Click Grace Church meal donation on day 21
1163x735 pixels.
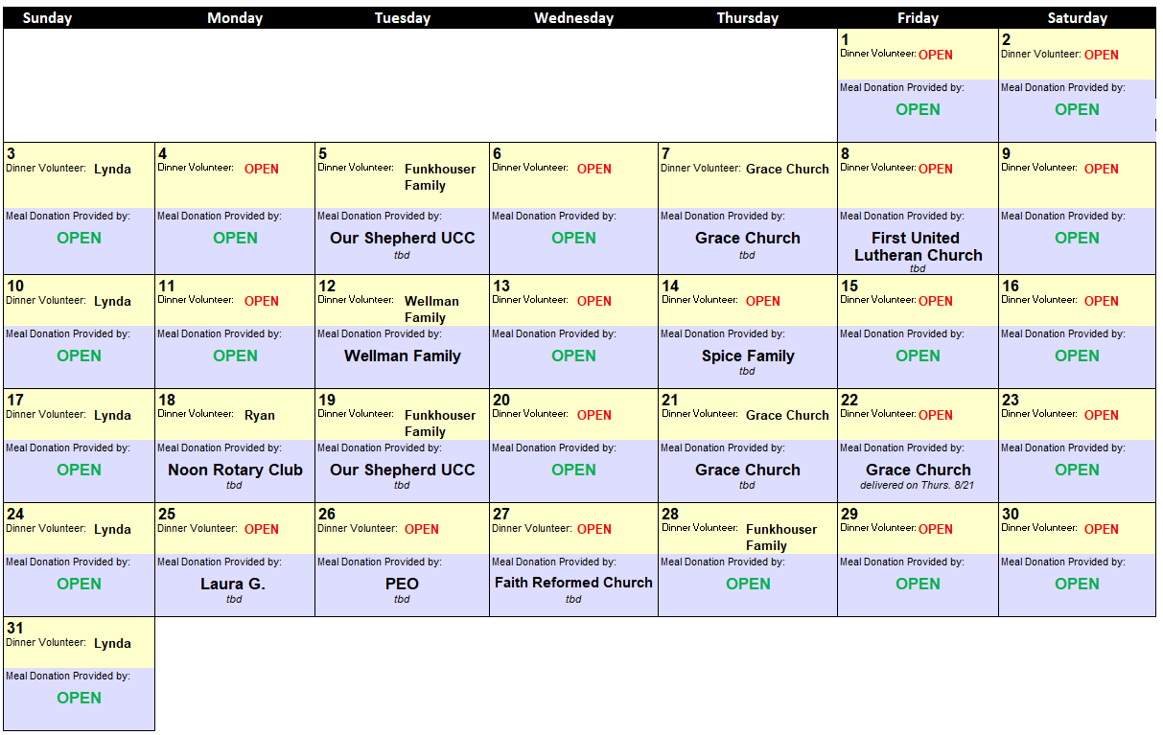[x=748, y=470]
